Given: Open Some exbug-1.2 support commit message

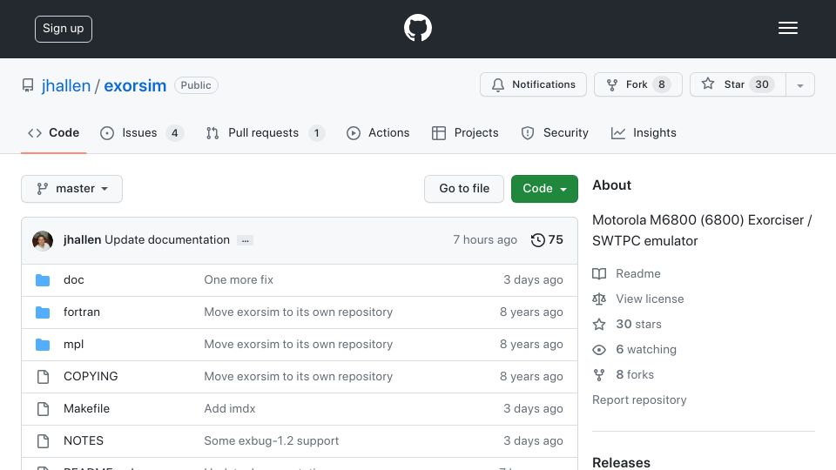Looking at the screenshot, I should [272, 440].
